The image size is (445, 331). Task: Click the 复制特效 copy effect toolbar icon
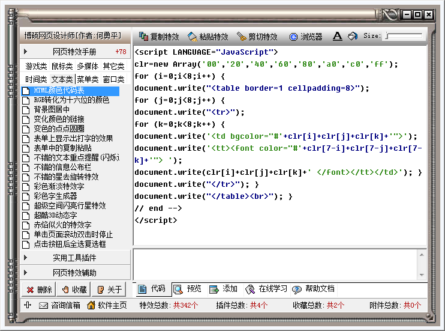tap(143, 37)
